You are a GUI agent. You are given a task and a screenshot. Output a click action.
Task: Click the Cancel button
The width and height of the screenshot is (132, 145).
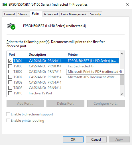pos(96,140)
